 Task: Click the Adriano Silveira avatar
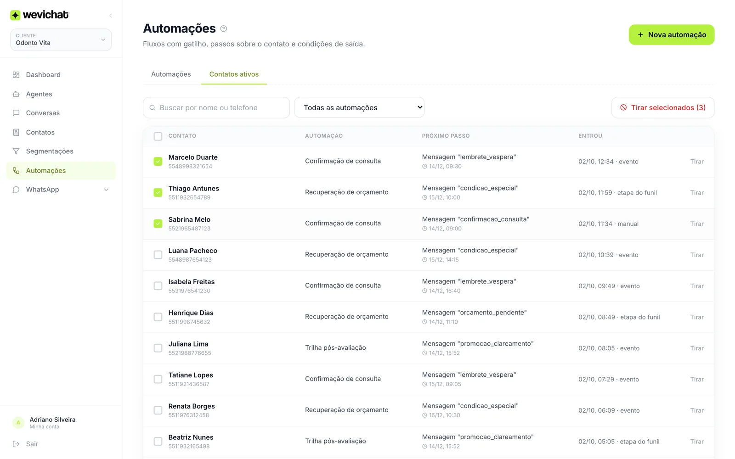pos(18,423)
